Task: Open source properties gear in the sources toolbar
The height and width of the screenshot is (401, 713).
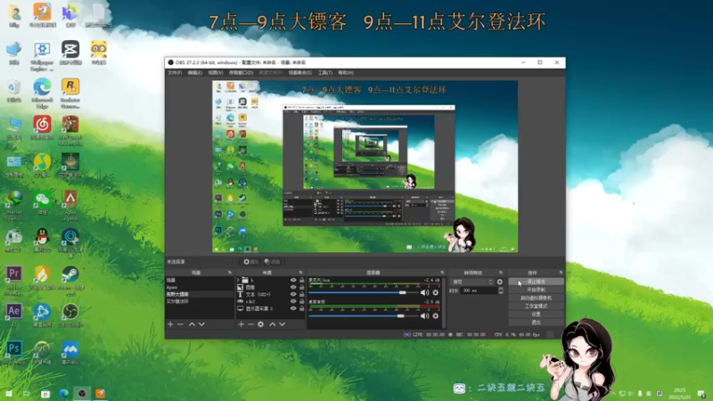Action: click(260, 324)
